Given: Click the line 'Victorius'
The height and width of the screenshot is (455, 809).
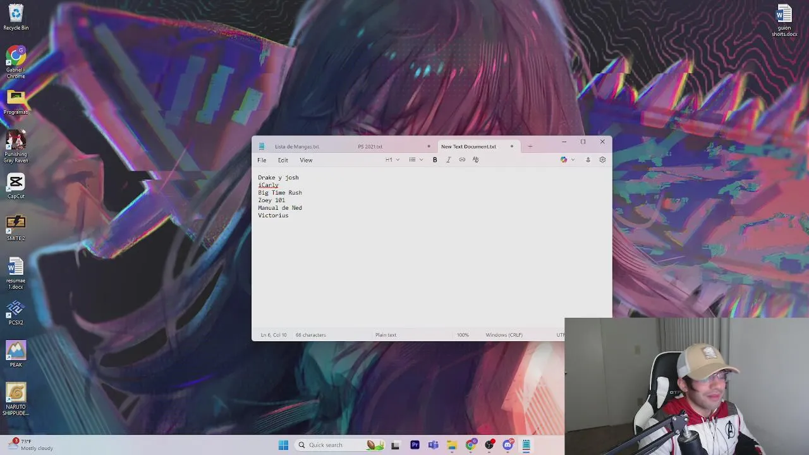Looking at the screenshot, I should click(x=273, y=215).
